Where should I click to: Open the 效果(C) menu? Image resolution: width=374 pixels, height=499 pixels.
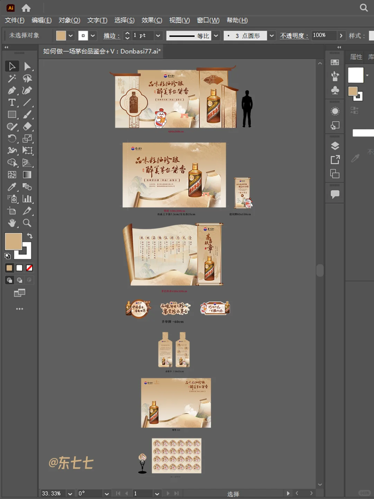pos(152,20)
